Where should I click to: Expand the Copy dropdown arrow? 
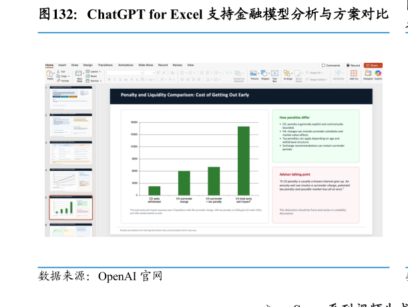click(x=69, y=76)
